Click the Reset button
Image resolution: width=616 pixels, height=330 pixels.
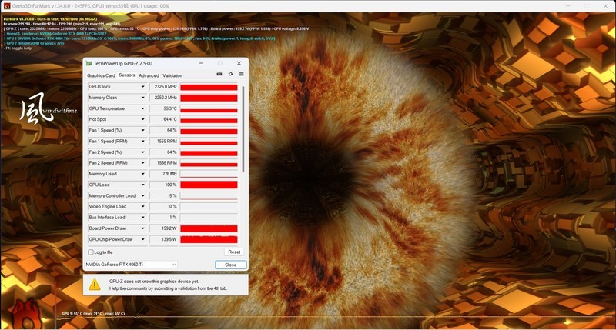(234, 252)
